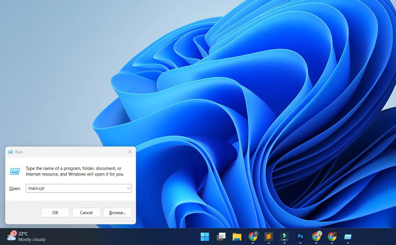Screen dimensions: 396x245
Task: Click the Run icon in the dialog title bar
Action: (11, 152)
